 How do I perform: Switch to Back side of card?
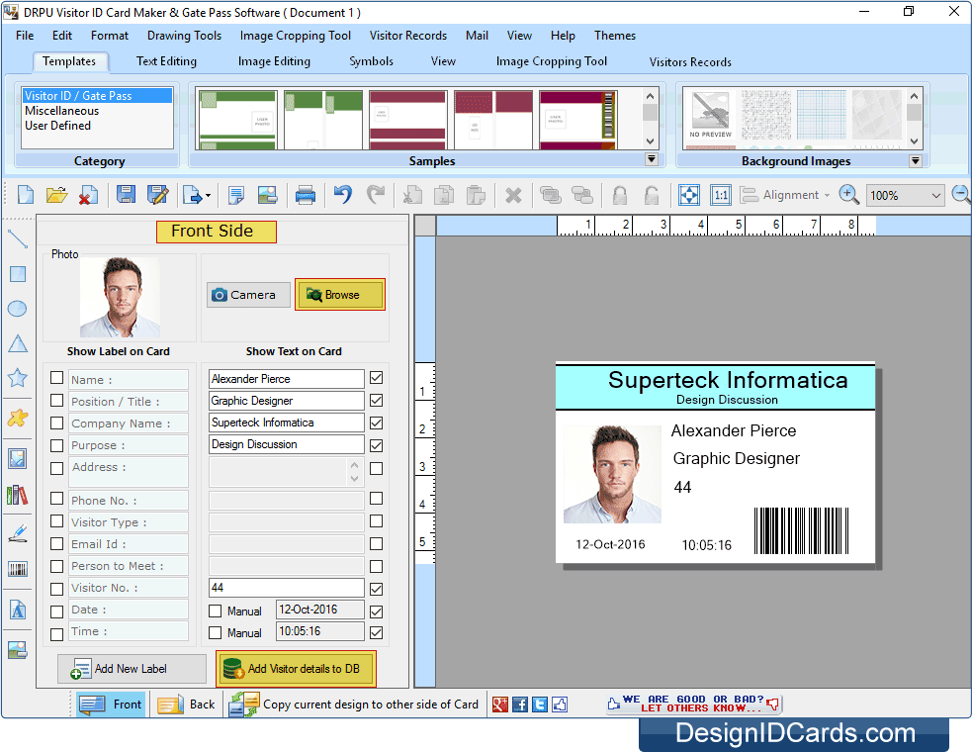click(x=185, y=705)
